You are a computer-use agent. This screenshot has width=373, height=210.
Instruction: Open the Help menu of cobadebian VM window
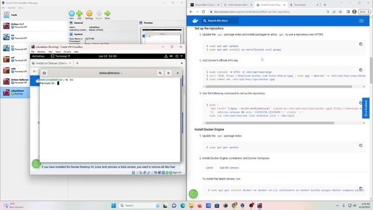point(76,52)
